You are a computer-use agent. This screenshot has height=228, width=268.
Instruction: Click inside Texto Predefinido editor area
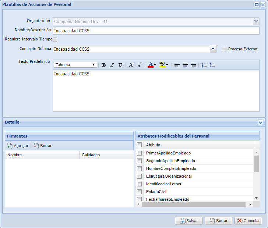pyautogui.click(x=156, y=90)
